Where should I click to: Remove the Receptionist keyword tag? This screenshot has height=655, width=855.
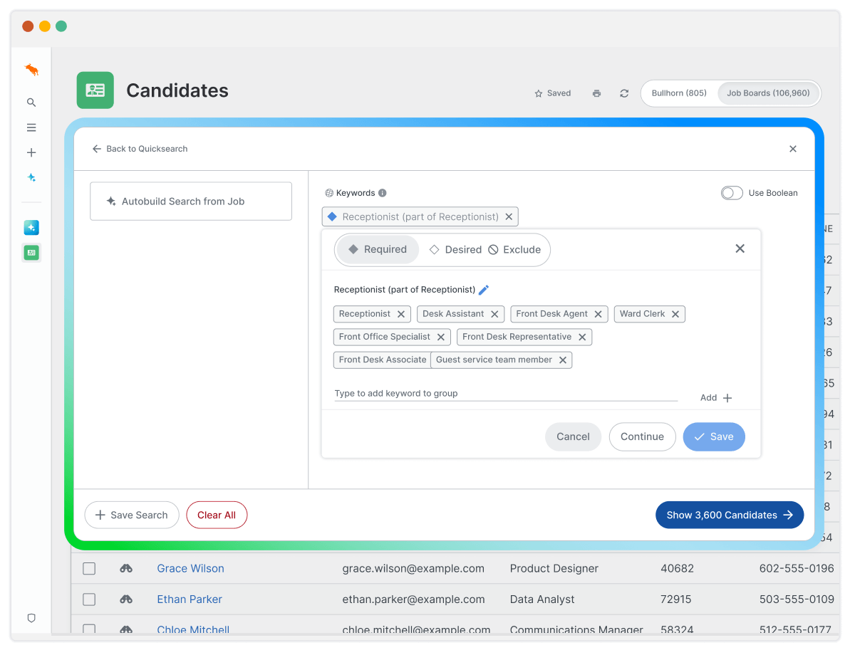401,314
